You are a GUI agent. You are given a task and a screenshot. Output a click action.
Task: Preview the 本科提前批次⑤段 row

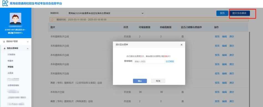217,73
